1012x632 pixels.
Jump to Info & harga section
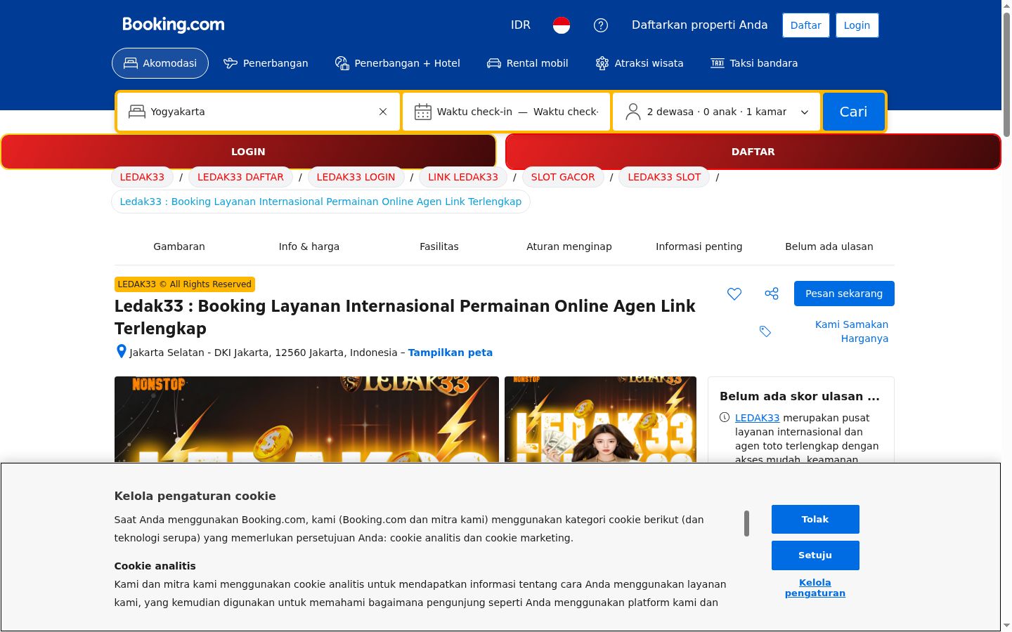pyautogui.click(x=309, y=246)
